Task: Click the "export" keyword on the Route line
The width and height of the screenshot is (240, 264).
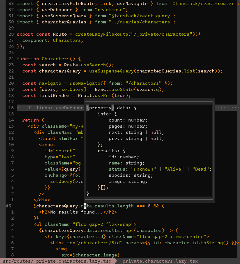Action: click(25, 34)
